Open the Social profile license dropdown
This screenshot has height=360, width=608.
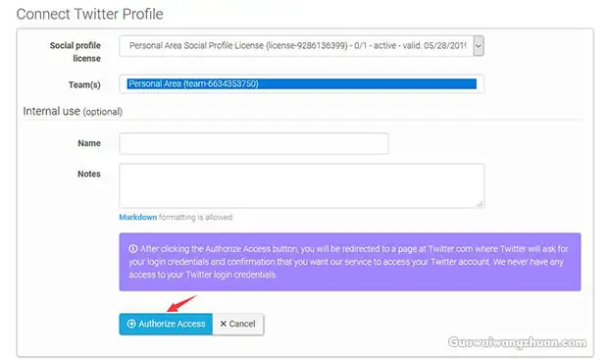coord(301,46)
